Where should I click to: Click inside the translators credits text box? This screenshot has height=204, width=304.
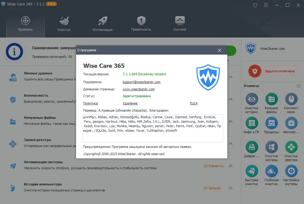tap(153, 128)
